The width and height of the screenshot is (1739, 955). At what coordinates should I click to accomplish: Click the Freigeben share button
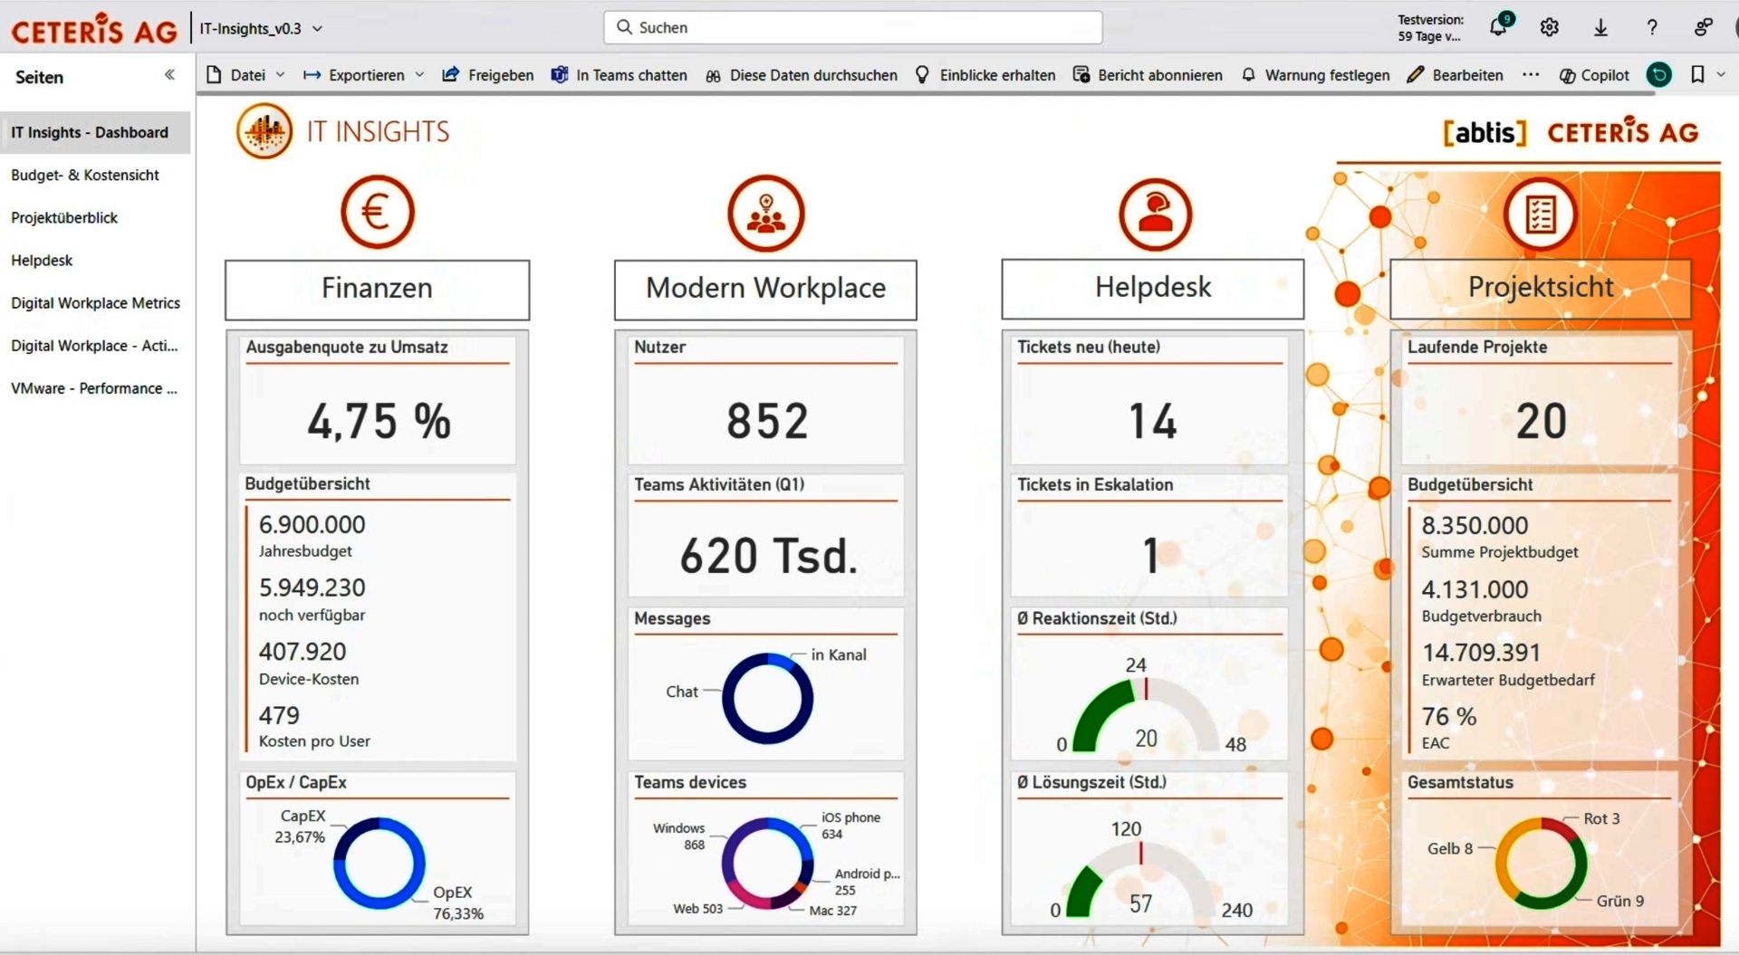tap(488, 75)
